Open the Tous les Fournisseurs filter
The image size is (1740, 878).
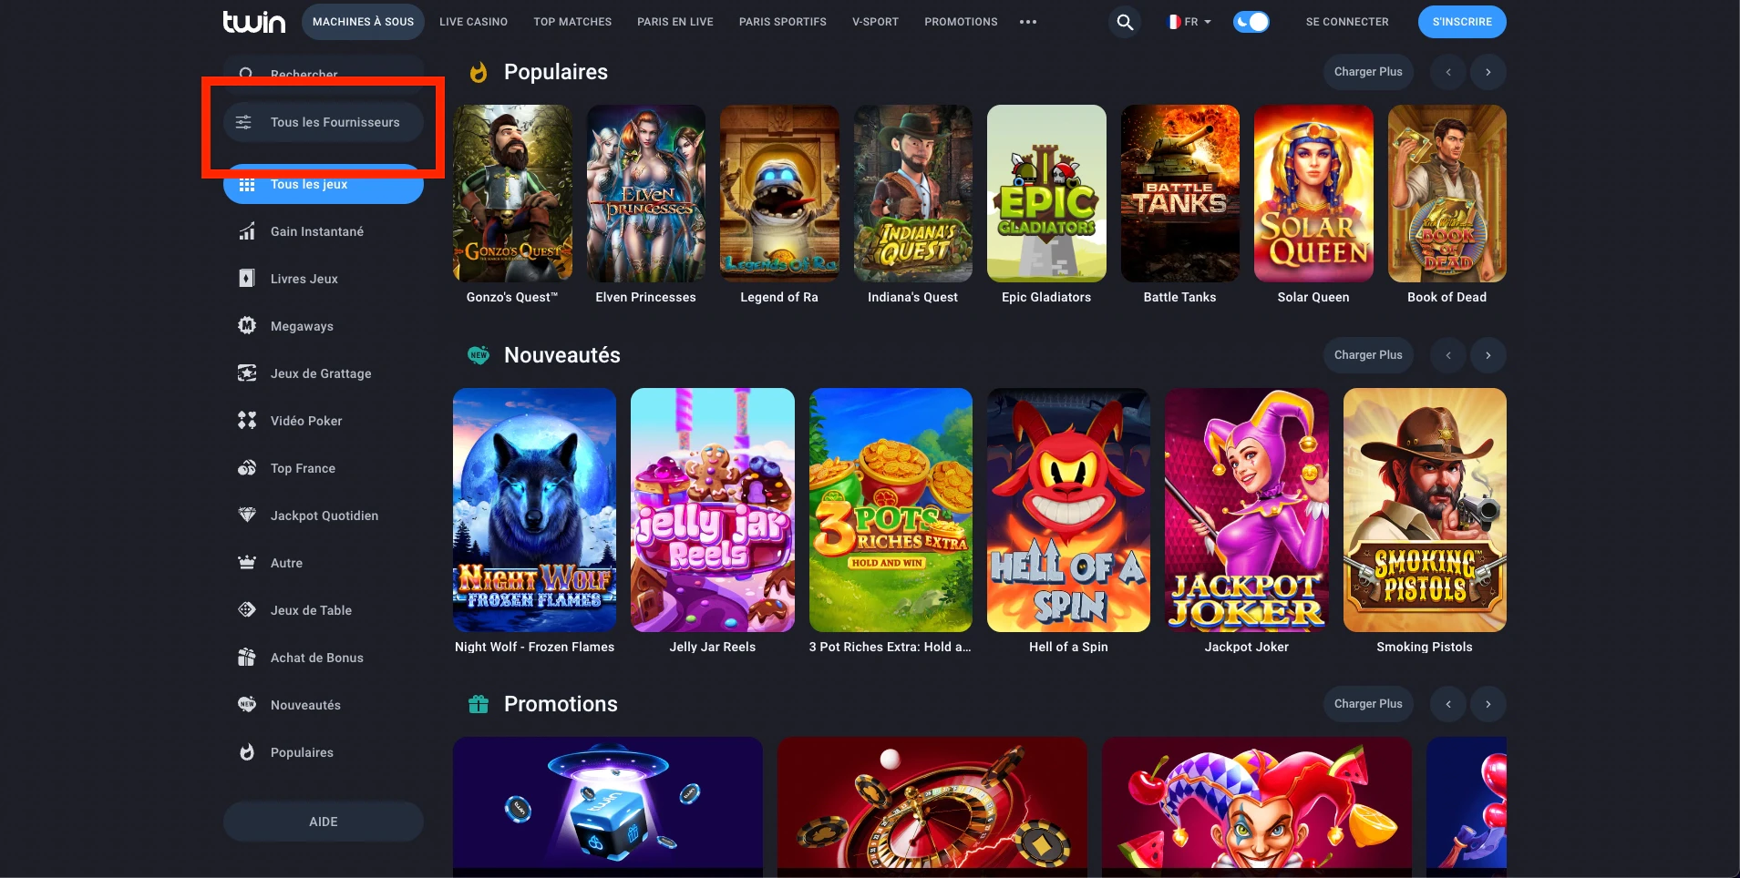click(324, 122)
